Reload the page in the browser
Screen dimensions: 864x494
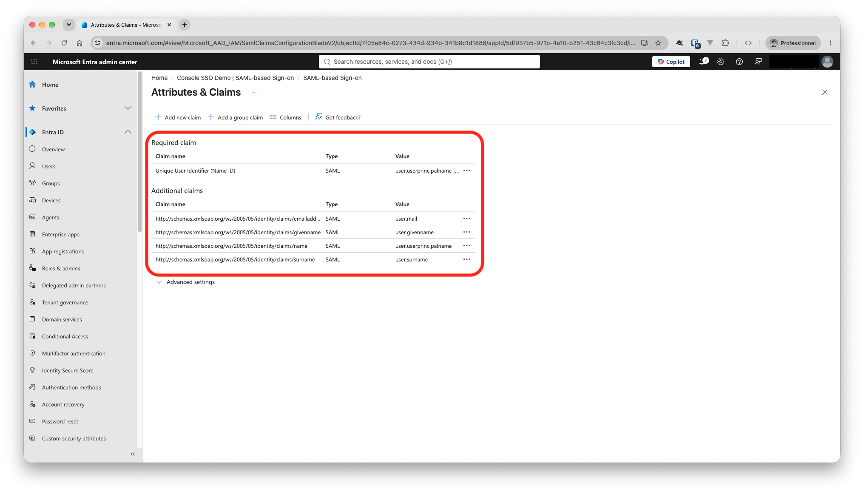[x=64, y=43]
